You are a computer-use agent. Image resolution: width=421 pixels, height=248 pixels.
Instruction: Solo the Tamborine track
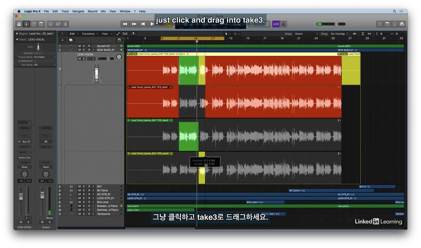coord(84,214)
